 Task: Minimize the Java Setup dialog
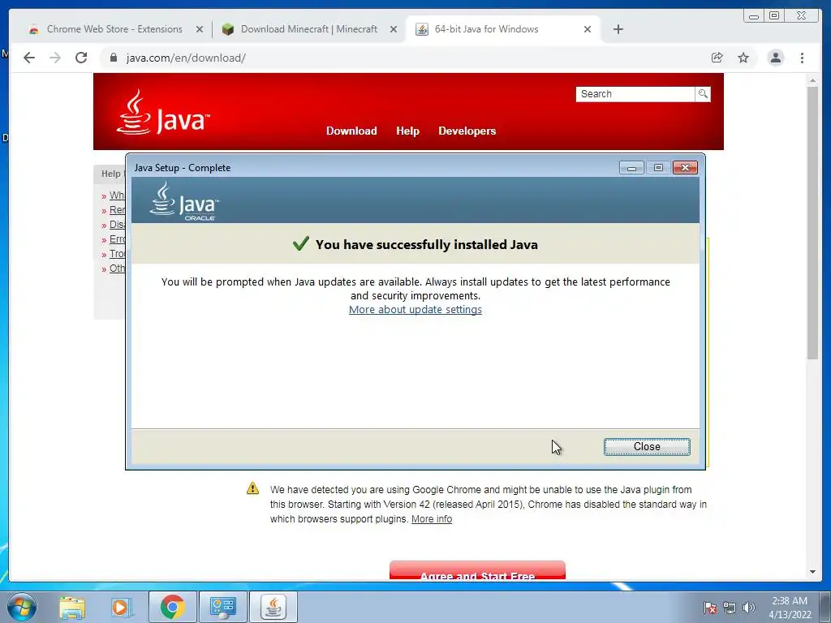631,168
